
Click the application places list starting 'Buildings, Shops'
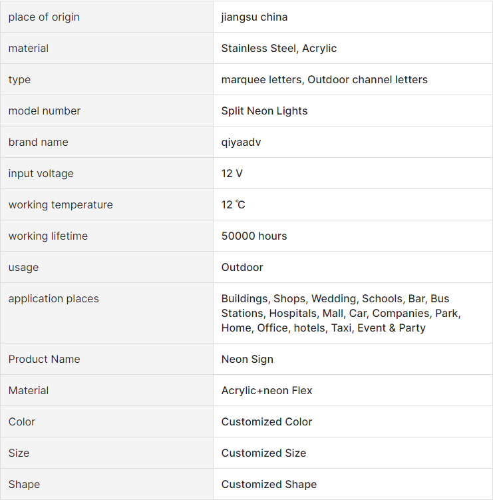341,313
